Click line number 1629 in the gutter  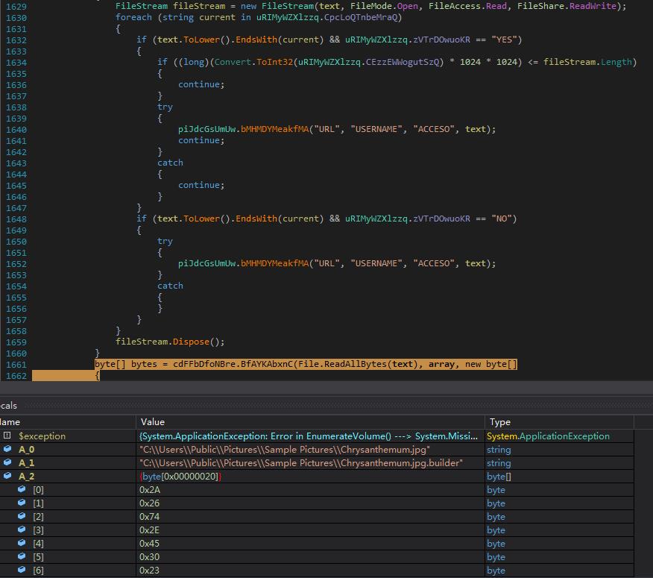16,7
